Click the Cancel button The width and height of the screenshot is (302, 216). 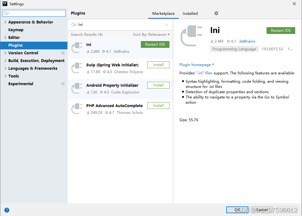262,210
